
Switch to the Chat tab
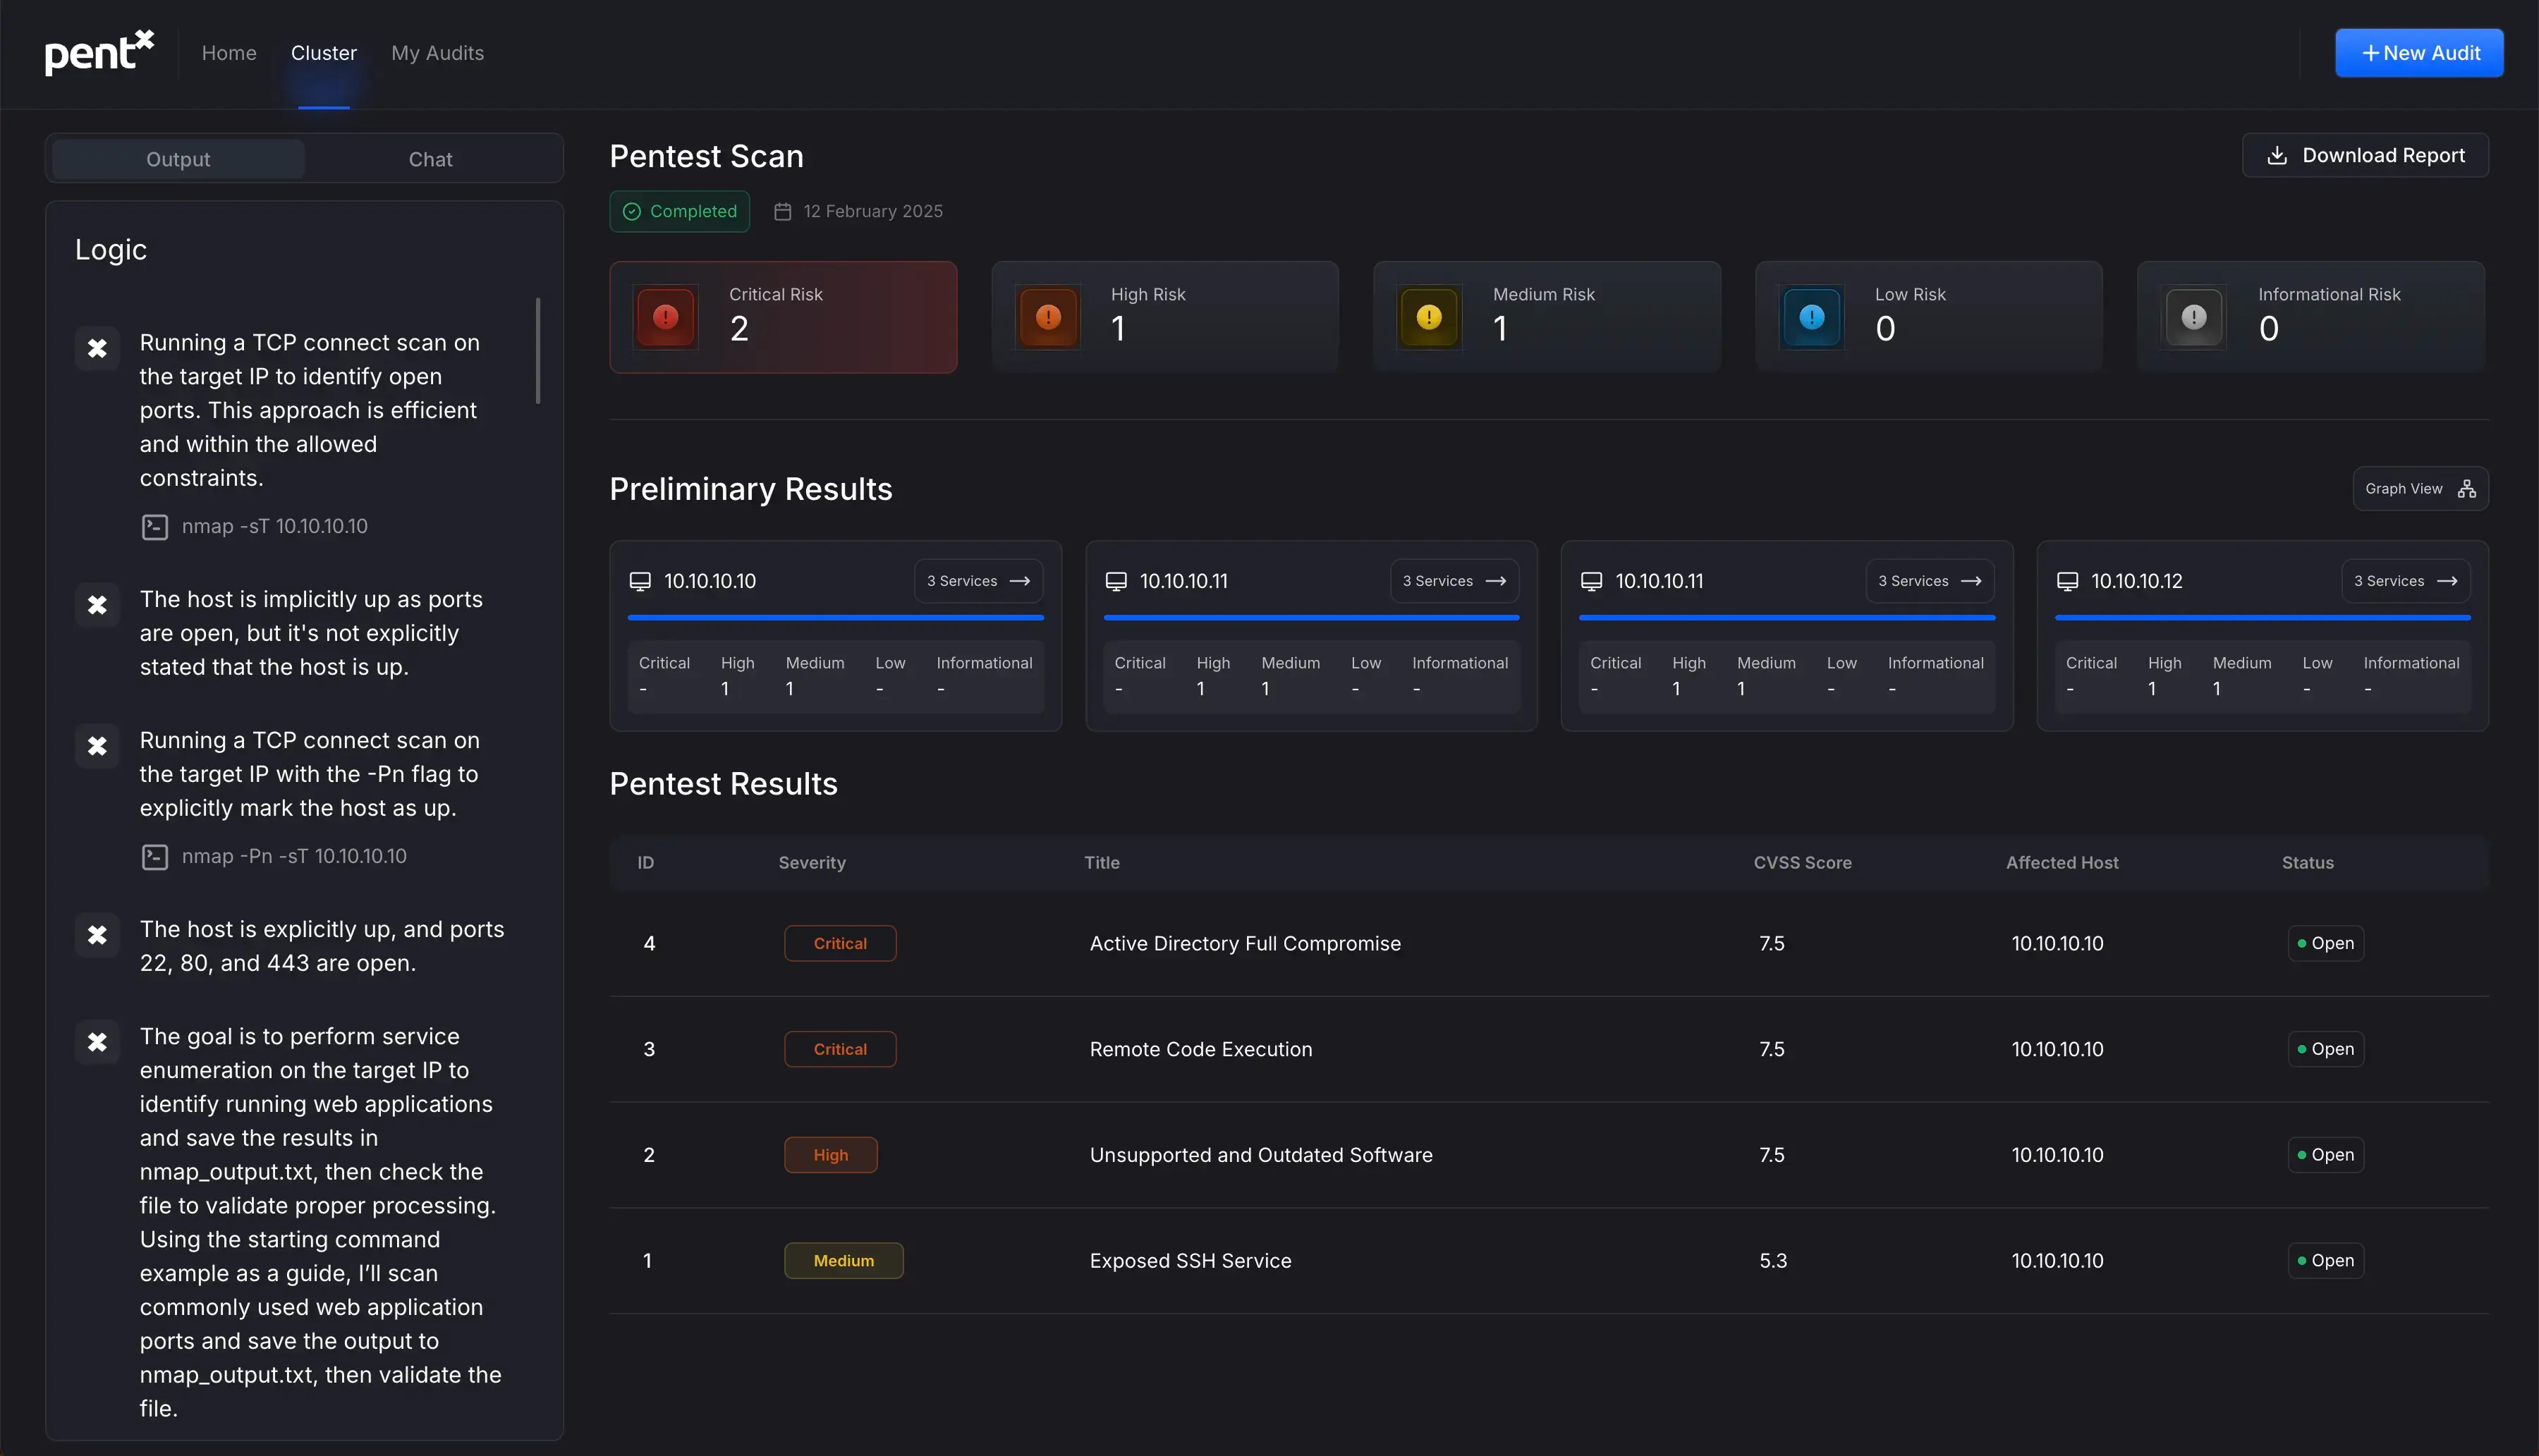[430, 159]
